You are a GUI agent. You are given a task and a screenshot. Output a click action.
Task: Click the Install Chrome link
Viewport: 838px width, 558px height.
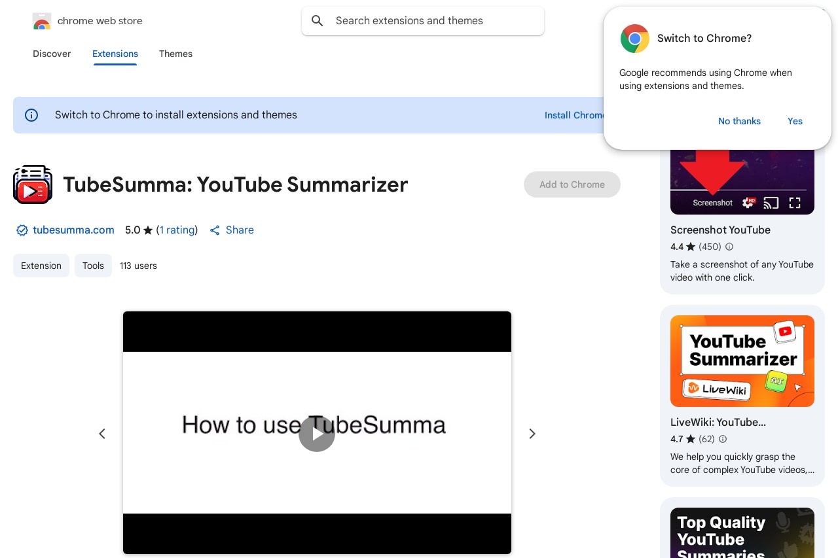pyautogui.click(x=574, y=115)
